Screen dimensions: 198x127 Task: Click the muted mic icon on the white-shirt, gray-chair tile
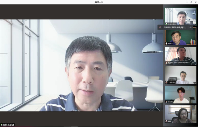(167, 82)
